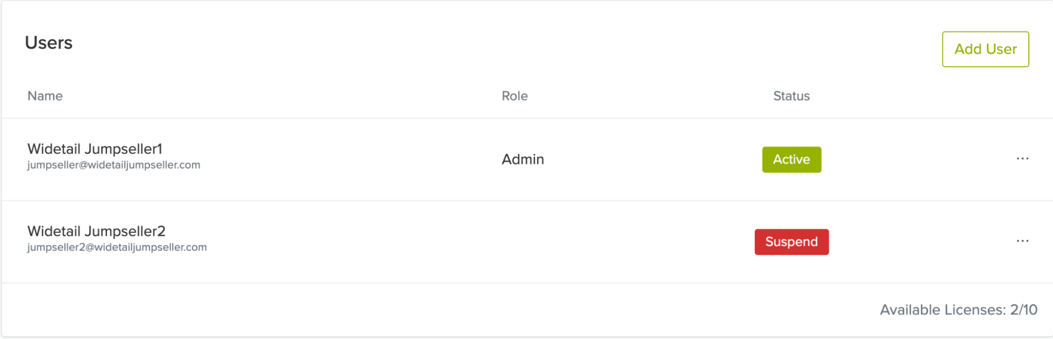Viewport: 1053px width, 339px height.
Task: Open more options for Widetail Jumpseller2
Action: [x=1022, y=241]
